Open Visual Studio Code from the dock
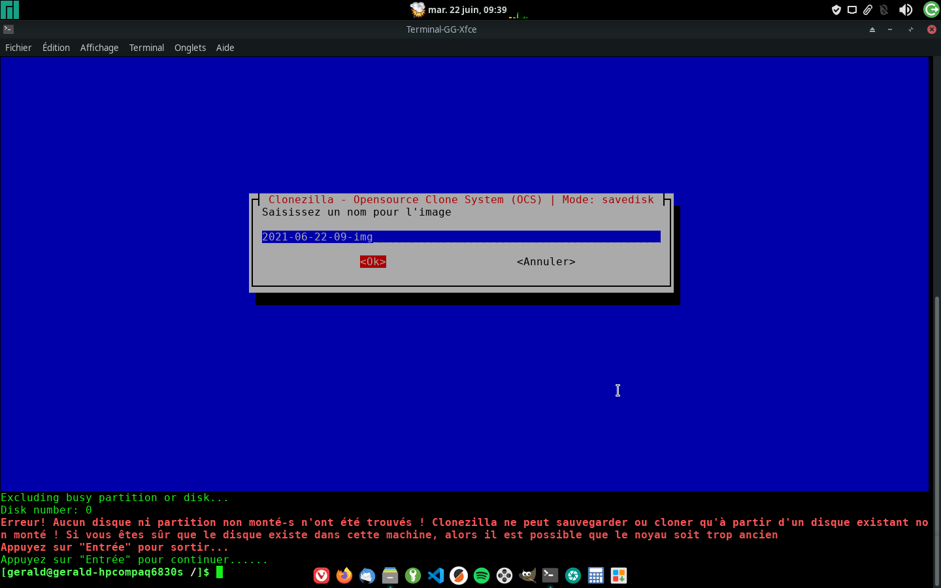 [436, 576]
